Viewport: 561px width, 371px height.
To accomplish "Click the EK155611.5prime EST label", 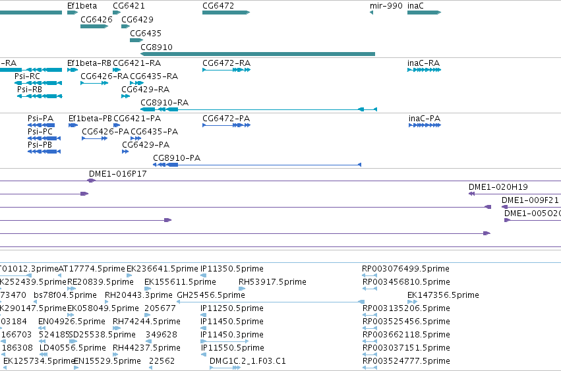I will point(181,282).
